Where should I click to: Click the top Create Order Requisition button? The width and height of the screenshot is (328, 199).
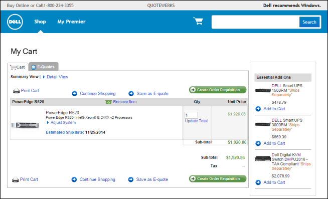218,90
